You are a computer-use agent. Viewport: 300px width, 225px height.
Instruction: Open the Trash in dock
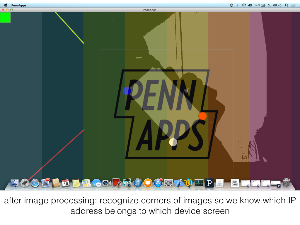(286, 183)
